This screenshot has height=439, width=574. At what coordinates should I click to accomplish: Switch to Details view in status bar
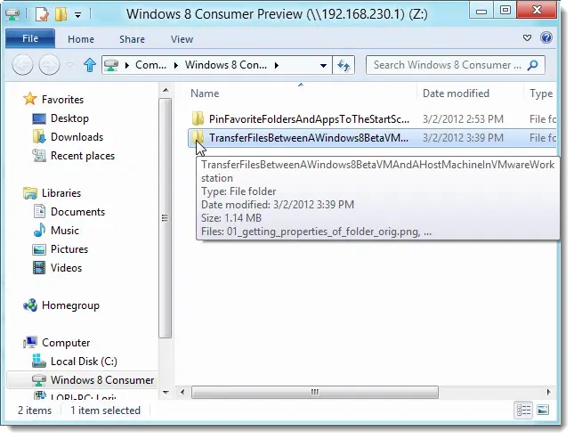pos(523,411)
